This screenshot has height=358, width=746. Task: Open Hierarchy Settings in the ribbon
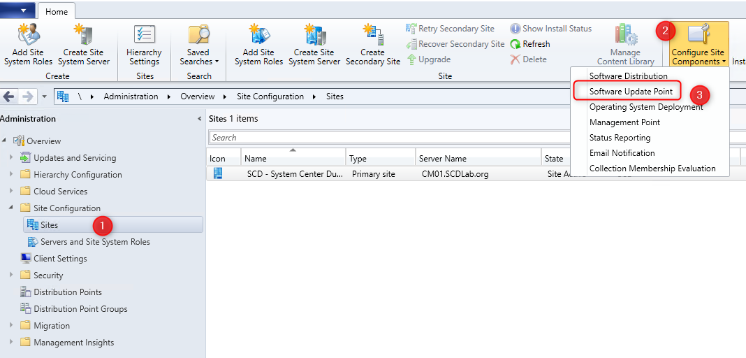pos(144,45)
